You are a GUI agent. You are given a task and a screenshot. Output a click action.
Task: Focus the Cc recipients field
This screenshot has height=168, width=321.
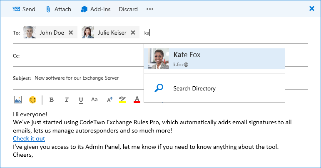pos(82,56)
